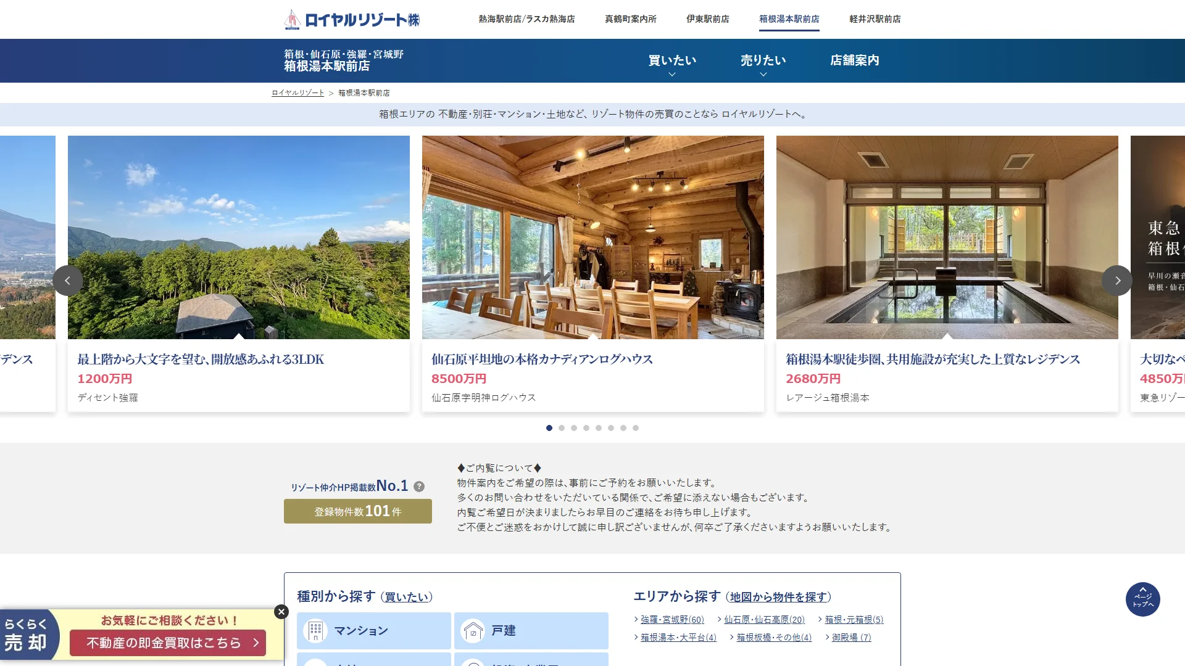The height and width of the screenshot is (666, 1185).
Task: Open 真鶴町案内所 tab
Action: [x=631, y=19]
